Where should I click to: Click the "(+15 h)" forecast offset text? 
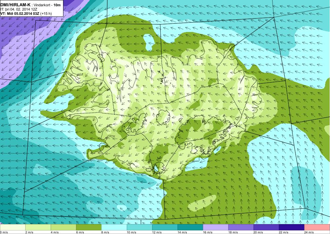(46, 14)
